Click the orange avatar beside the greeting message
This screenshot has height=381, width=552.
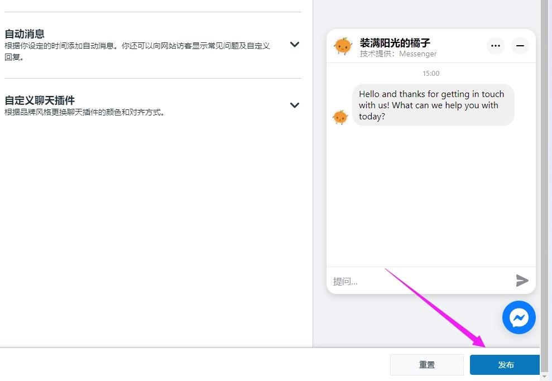click(x=341, y=117)
